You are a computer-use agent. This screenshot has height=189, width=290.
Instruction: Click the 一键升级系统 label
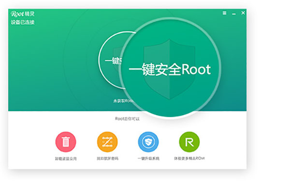(148, 158)
